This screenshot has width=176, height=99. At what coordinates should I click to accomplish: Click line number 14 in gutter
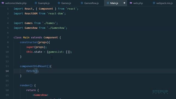click(x=7, y=71)
